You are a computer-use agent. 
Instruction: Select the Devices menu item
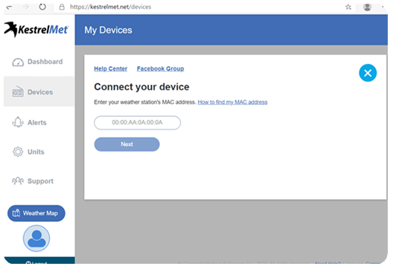coord(39,92)
